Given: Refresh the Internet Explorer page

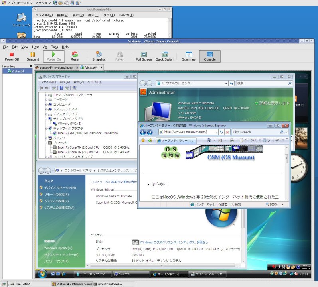Looking at the screenshot, I should point(221,132).
